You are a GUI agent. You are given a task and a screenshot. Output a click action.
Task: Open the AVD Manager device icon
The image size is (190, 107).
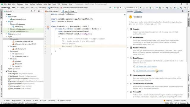(x=178, y=8)
